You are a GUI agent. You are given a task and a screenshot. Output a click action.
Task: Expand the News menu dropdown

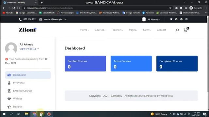tap(147, 30)
